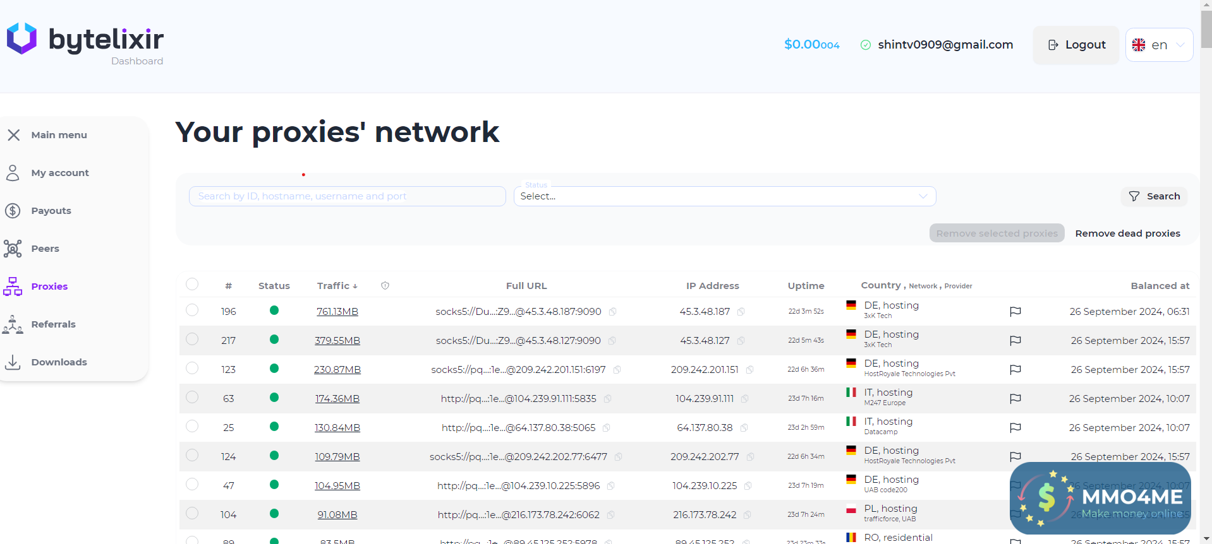Copy IP address 64.137.80.38
This screenshot has height=544, width=1212.
point(744,428)
